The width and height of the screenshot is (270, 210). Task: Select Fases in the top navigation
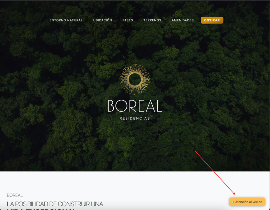click(128, 20)
